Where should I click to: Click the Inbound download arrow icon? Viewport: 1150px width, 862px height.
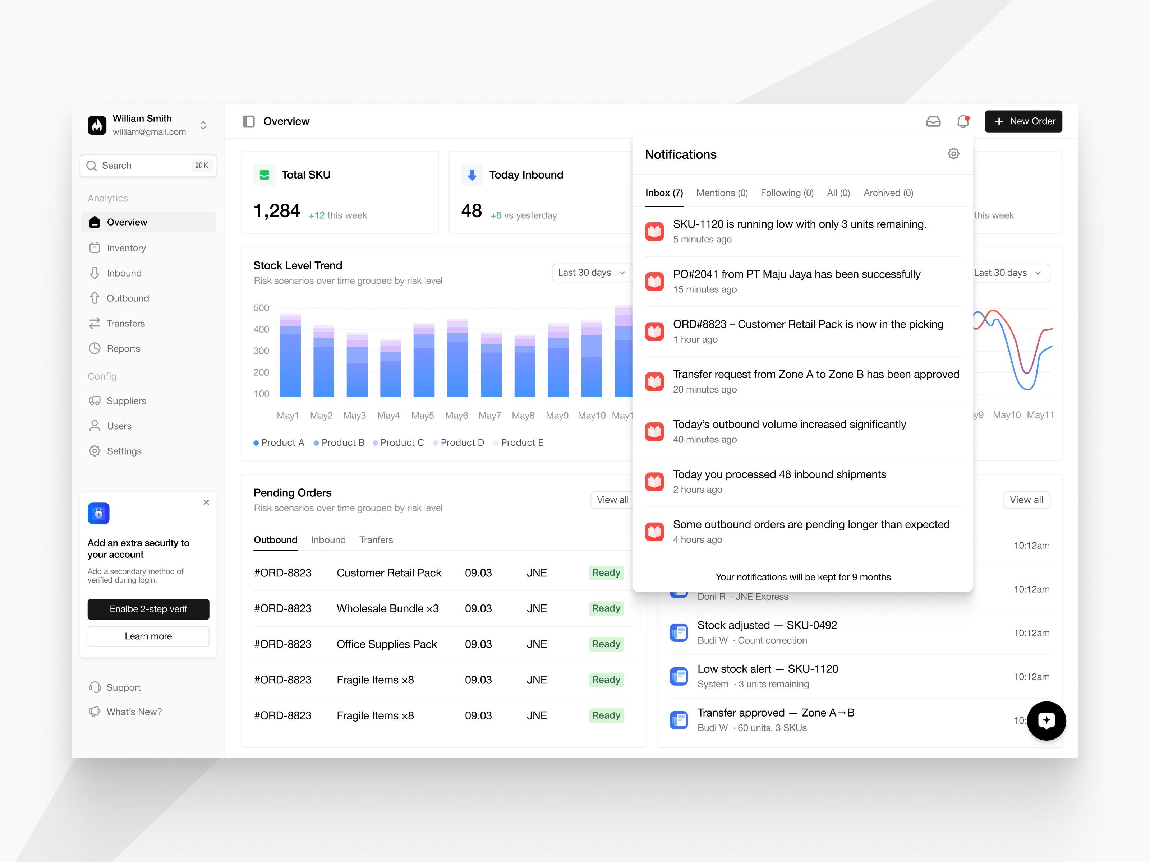[94, 273]
